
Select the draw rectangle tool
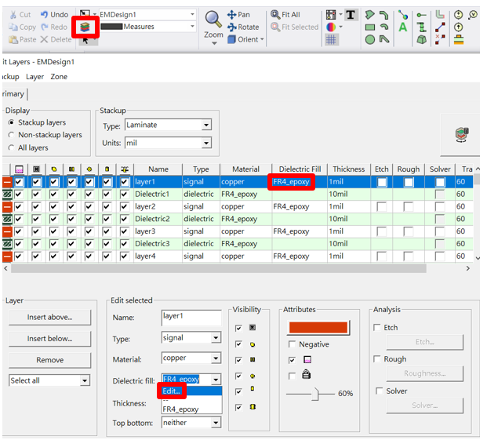pos(370,27)
